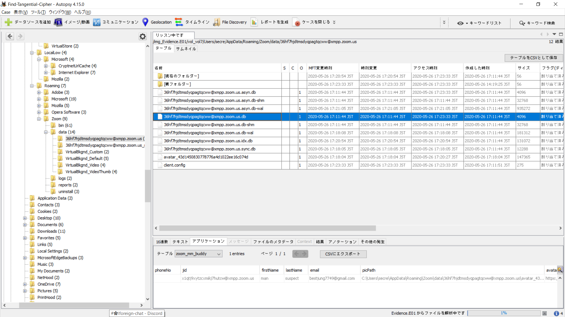Select the xmpp.zoom.us.sync.db file row
565x317 pixels.
coord(217,149)
